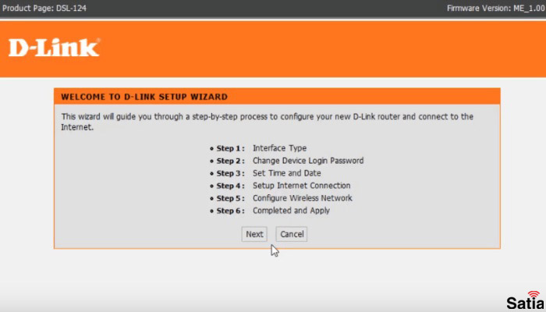Click 'Step 5:' label
This screenshot has height=312, width=546.
pyautogui.click(x=231, y=198)
